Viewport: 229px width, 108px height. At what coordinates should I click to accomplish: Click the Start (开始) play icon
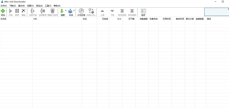pos(11,11)
